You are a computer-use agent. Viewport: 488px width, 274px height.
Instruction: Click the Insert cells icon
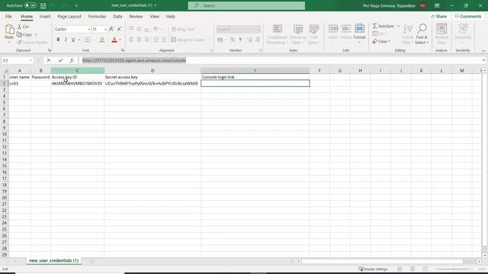(x=333, y=29)
